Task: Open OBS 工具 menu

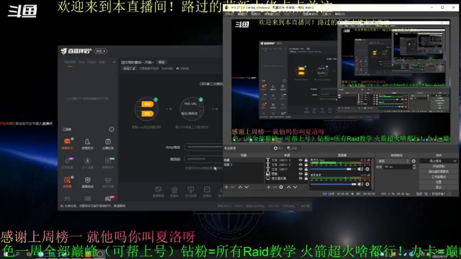Action: tap(326, 14)
